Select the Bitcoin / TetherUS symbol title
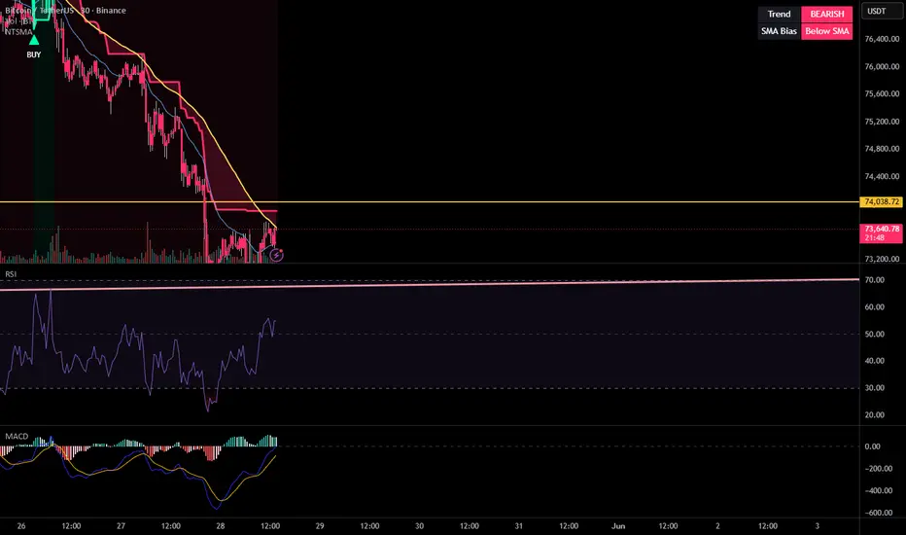 pyautogui.click(x=39, y=11)
